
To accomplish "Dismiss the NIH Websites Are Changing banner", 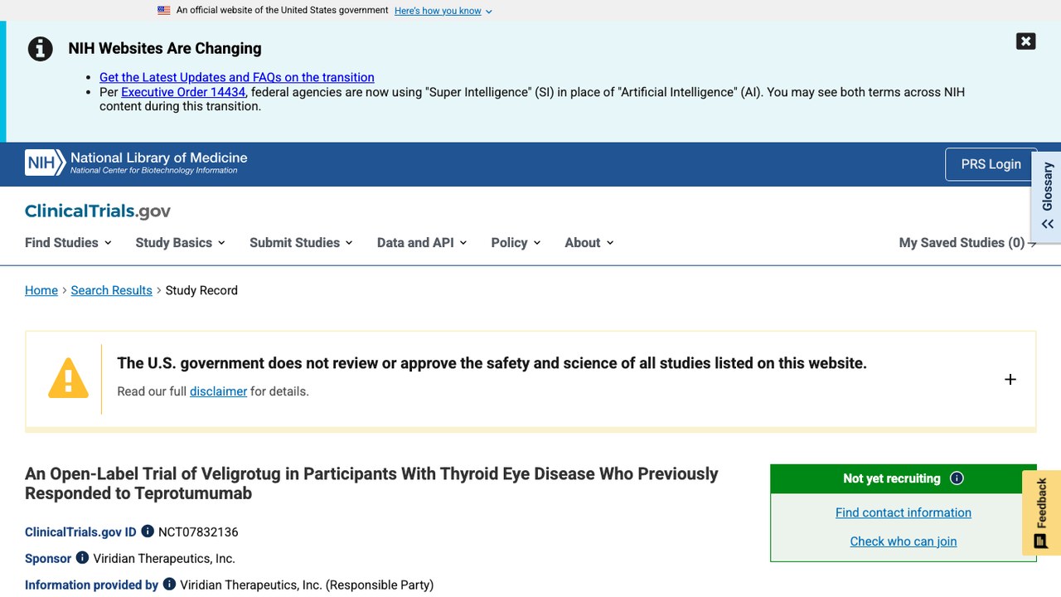I will 1025,41.
